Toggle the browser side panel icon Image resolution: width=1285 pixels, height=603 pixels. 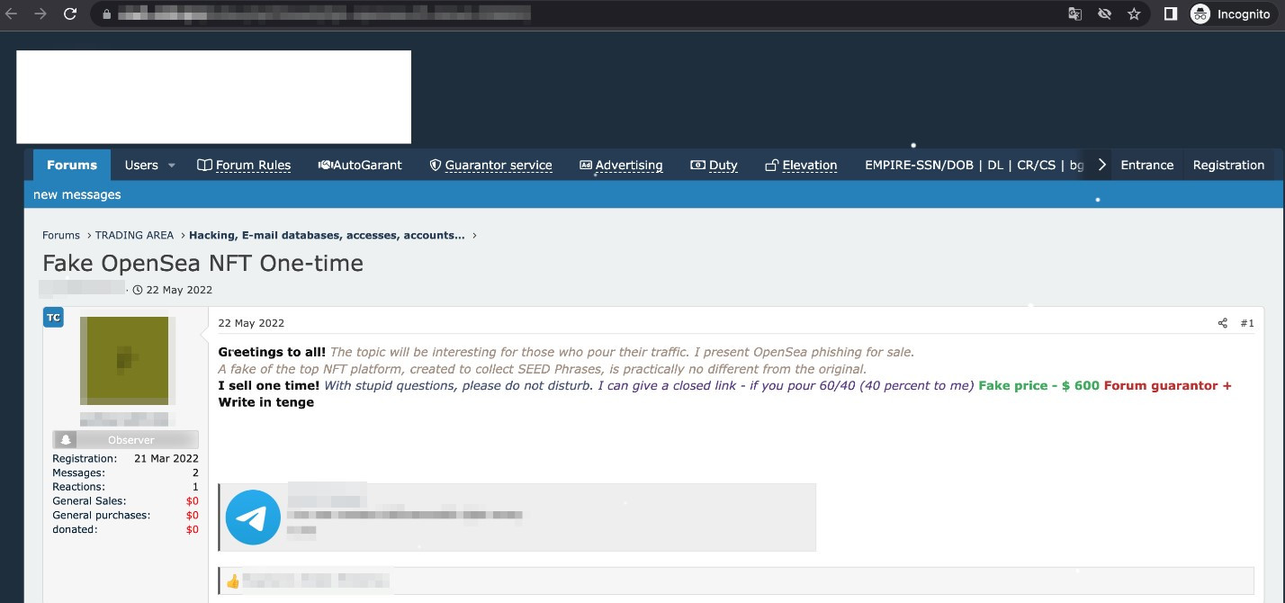(x=1171, y=14)
